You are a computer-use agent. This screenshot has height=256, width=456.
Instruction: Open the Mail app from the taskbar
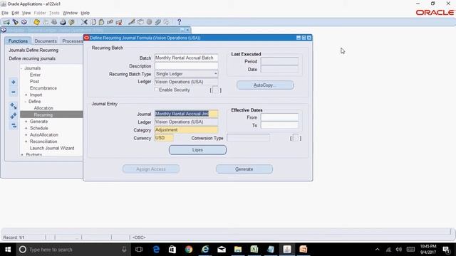pyautogui.click(x=222, y=250)
